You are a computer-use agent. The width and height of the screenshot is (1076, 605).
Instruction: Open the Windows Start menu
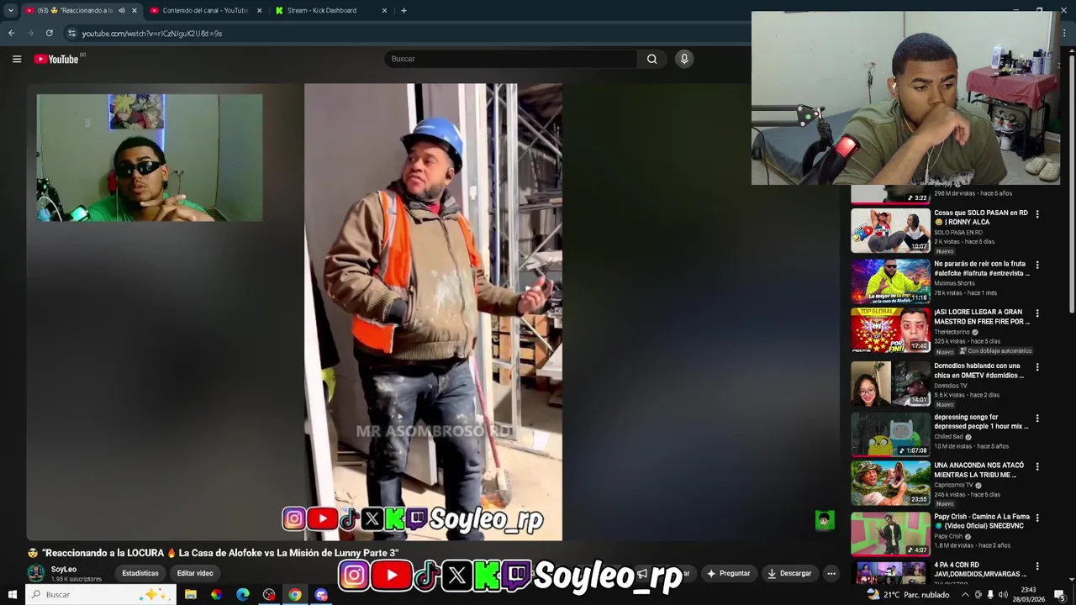12,595
